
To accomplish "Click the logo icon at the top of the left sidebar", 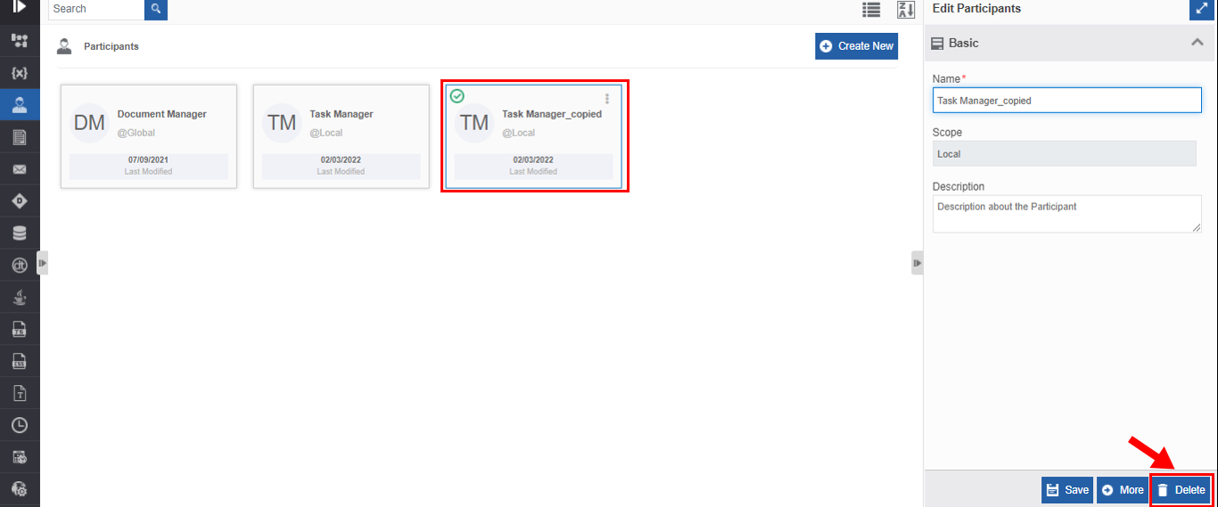I will pos(19,7).
